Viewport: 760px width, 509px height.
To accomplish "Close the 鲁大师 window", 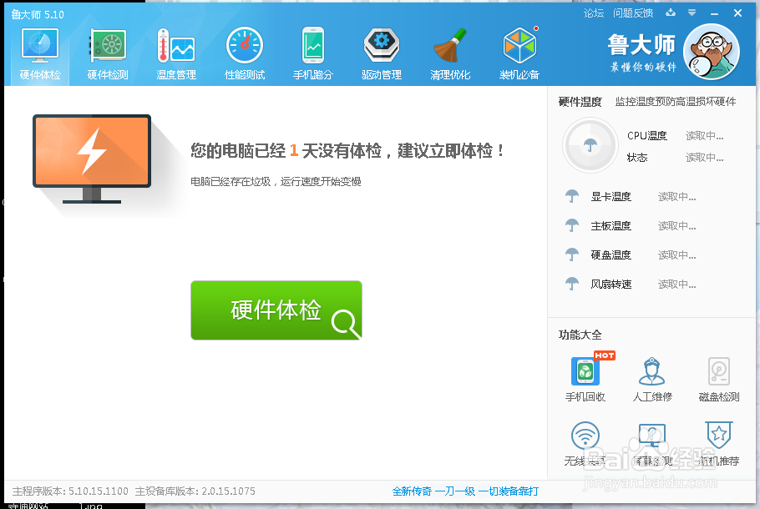I will click(737, 13).
